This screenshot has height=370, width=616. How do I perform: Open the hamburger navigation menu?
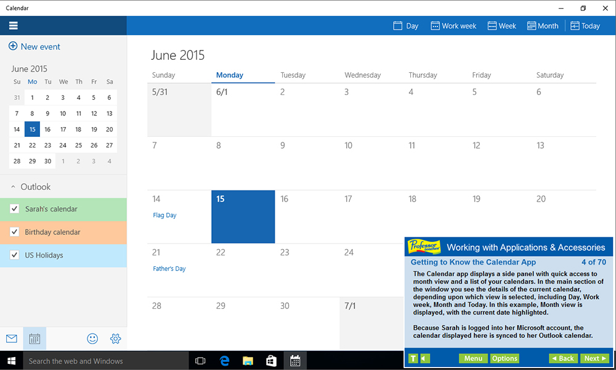(x=12, y=25)
